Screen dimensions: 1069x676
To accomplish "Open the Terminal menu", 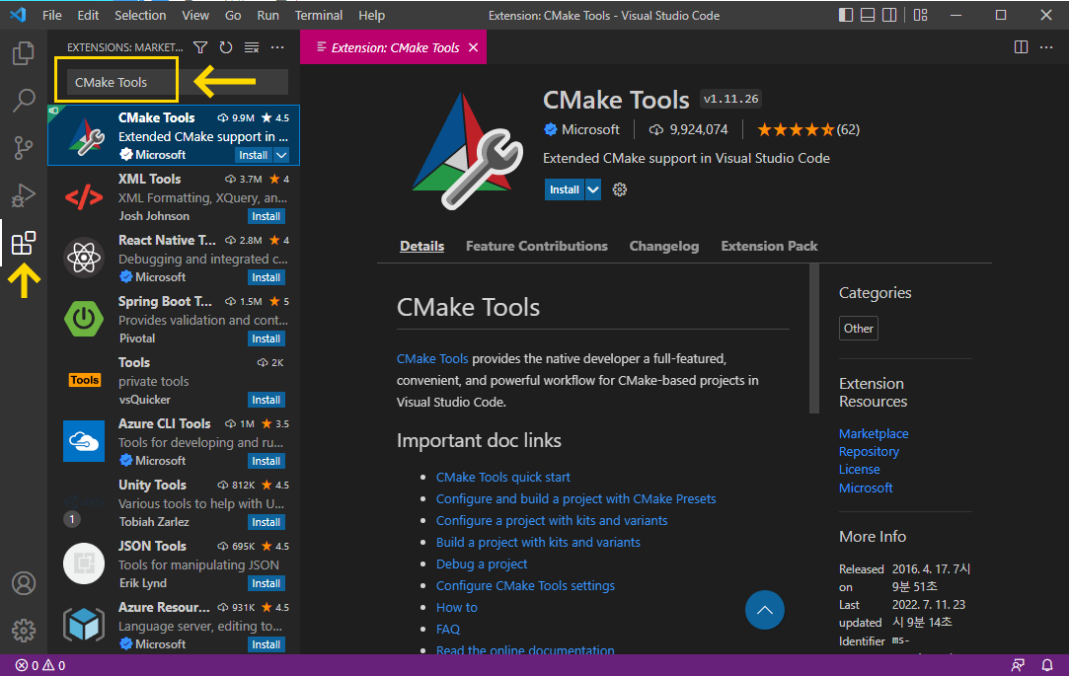I will click(x=319, y=15).
